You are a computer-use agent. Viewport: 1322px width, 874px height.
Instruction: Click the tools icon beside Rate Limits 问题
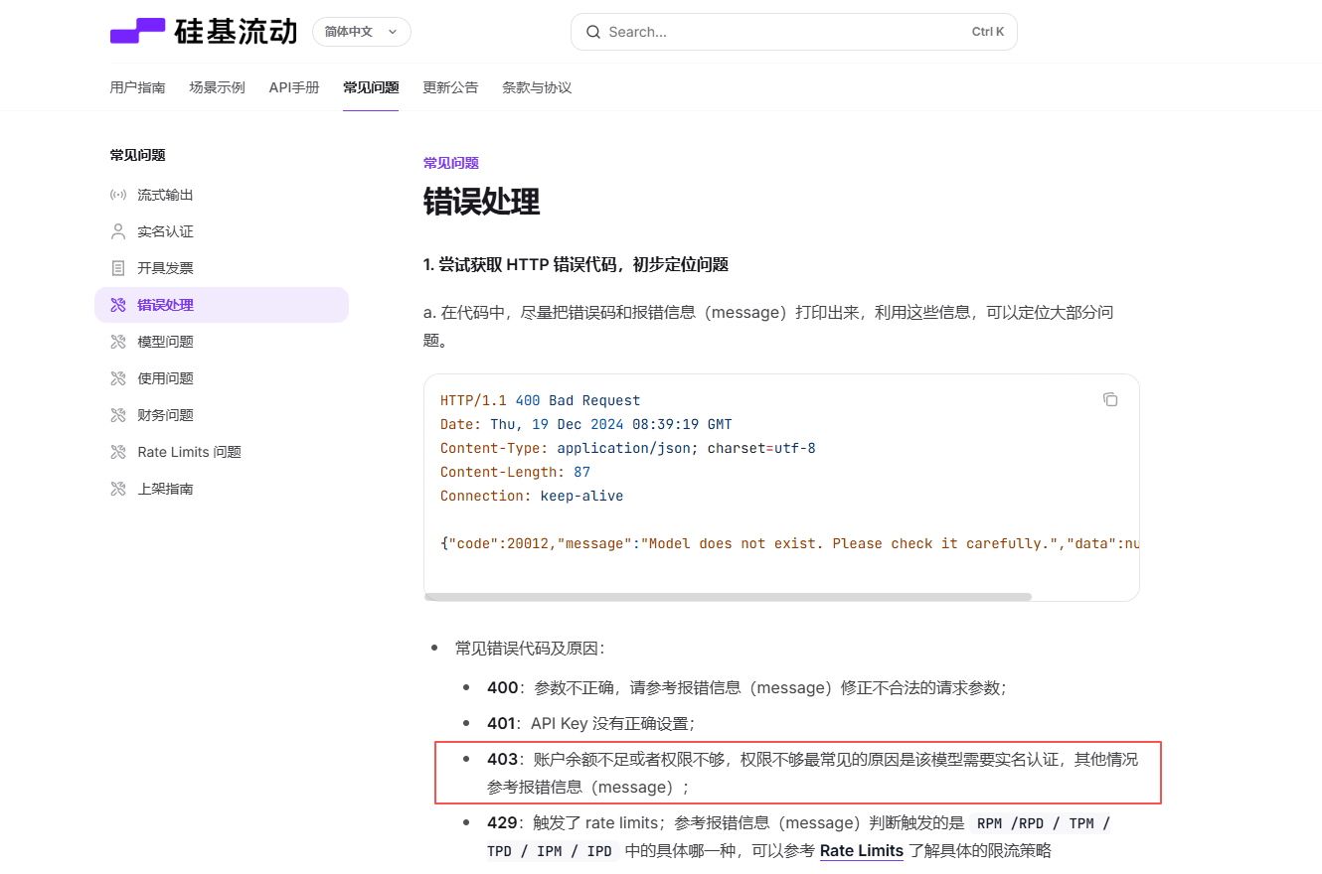(118, 452)
